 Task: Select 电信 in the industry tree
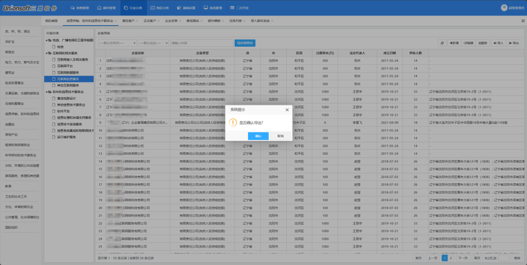(x=60, y=47)
